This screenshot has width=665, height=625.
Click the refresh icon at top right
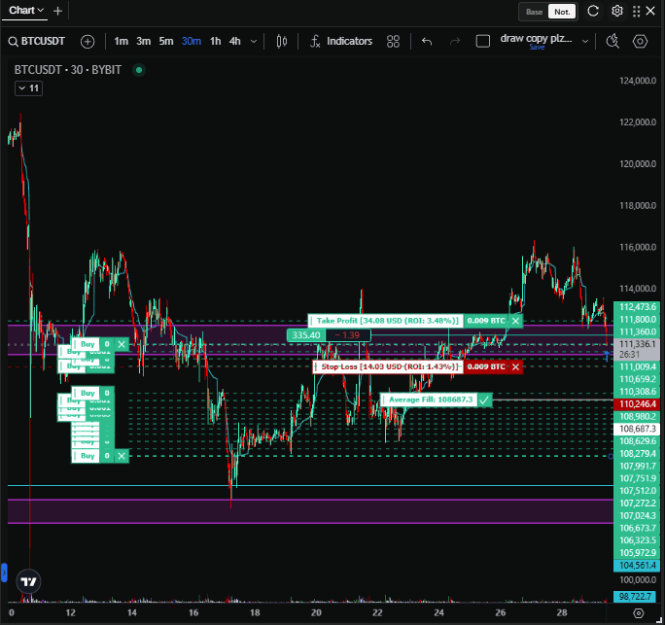coord(593,12)
